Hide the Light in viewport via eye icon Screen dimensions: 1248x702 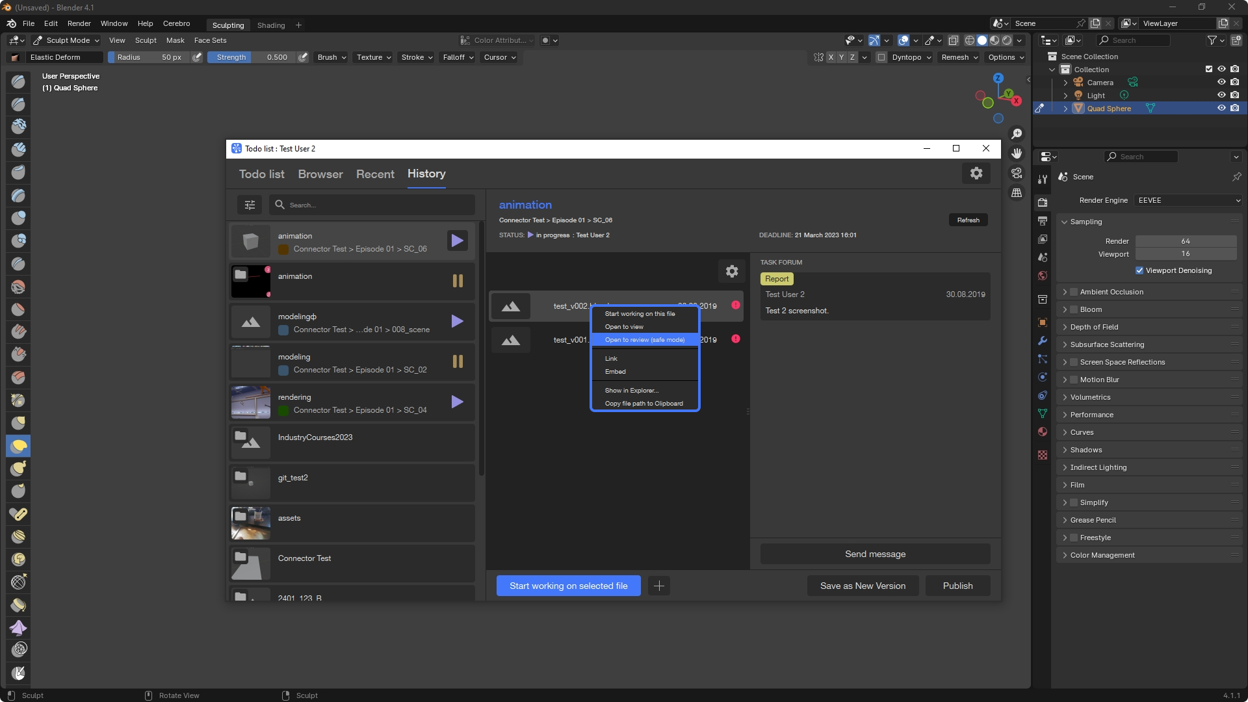pyautogui.click(x=1221, y=95)
